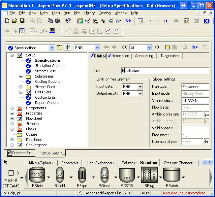Image resolution: width=215 pixels, height=197 pixels.
Task: Select the RGibbs reactor model icon
Action: click(105, 175)
